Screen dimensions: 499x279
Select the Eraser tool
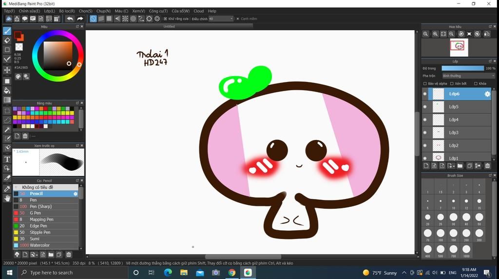pyautogui.click(x=7, y=40)
